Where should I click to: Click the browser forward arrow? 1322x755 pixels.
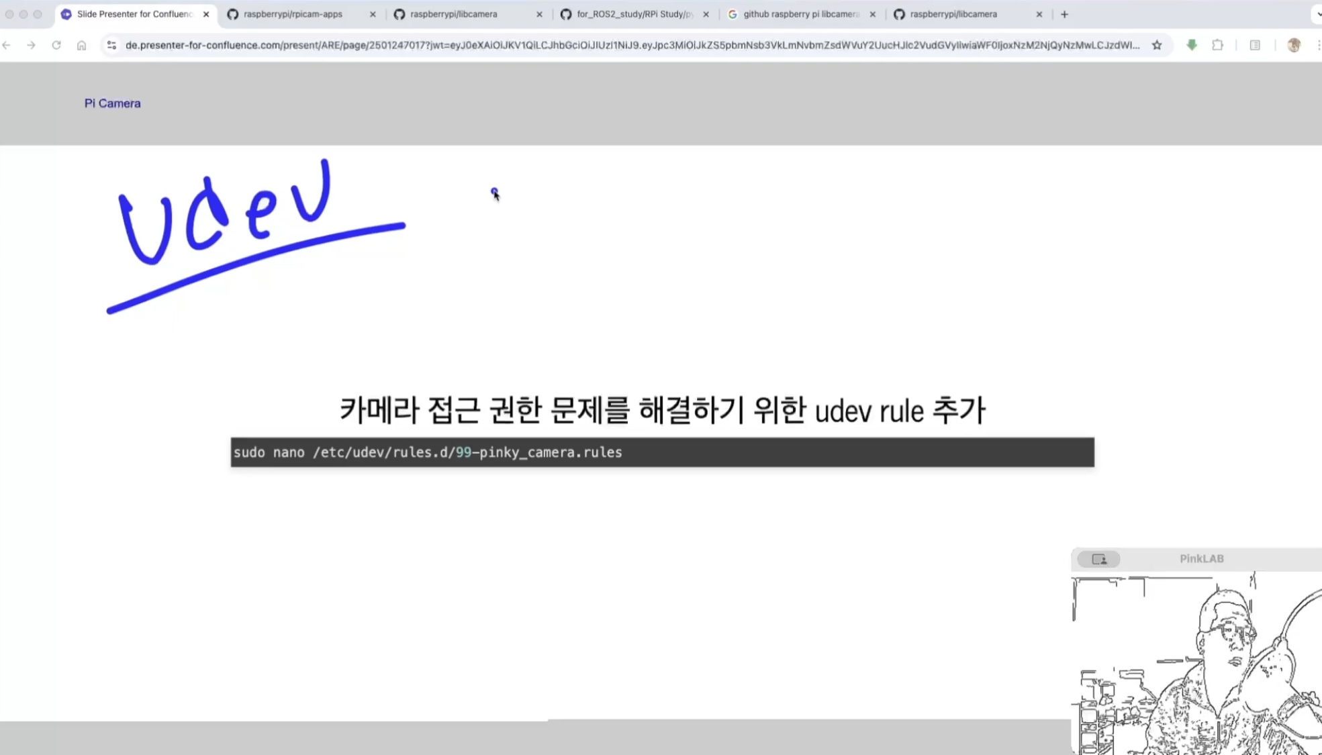32,45
